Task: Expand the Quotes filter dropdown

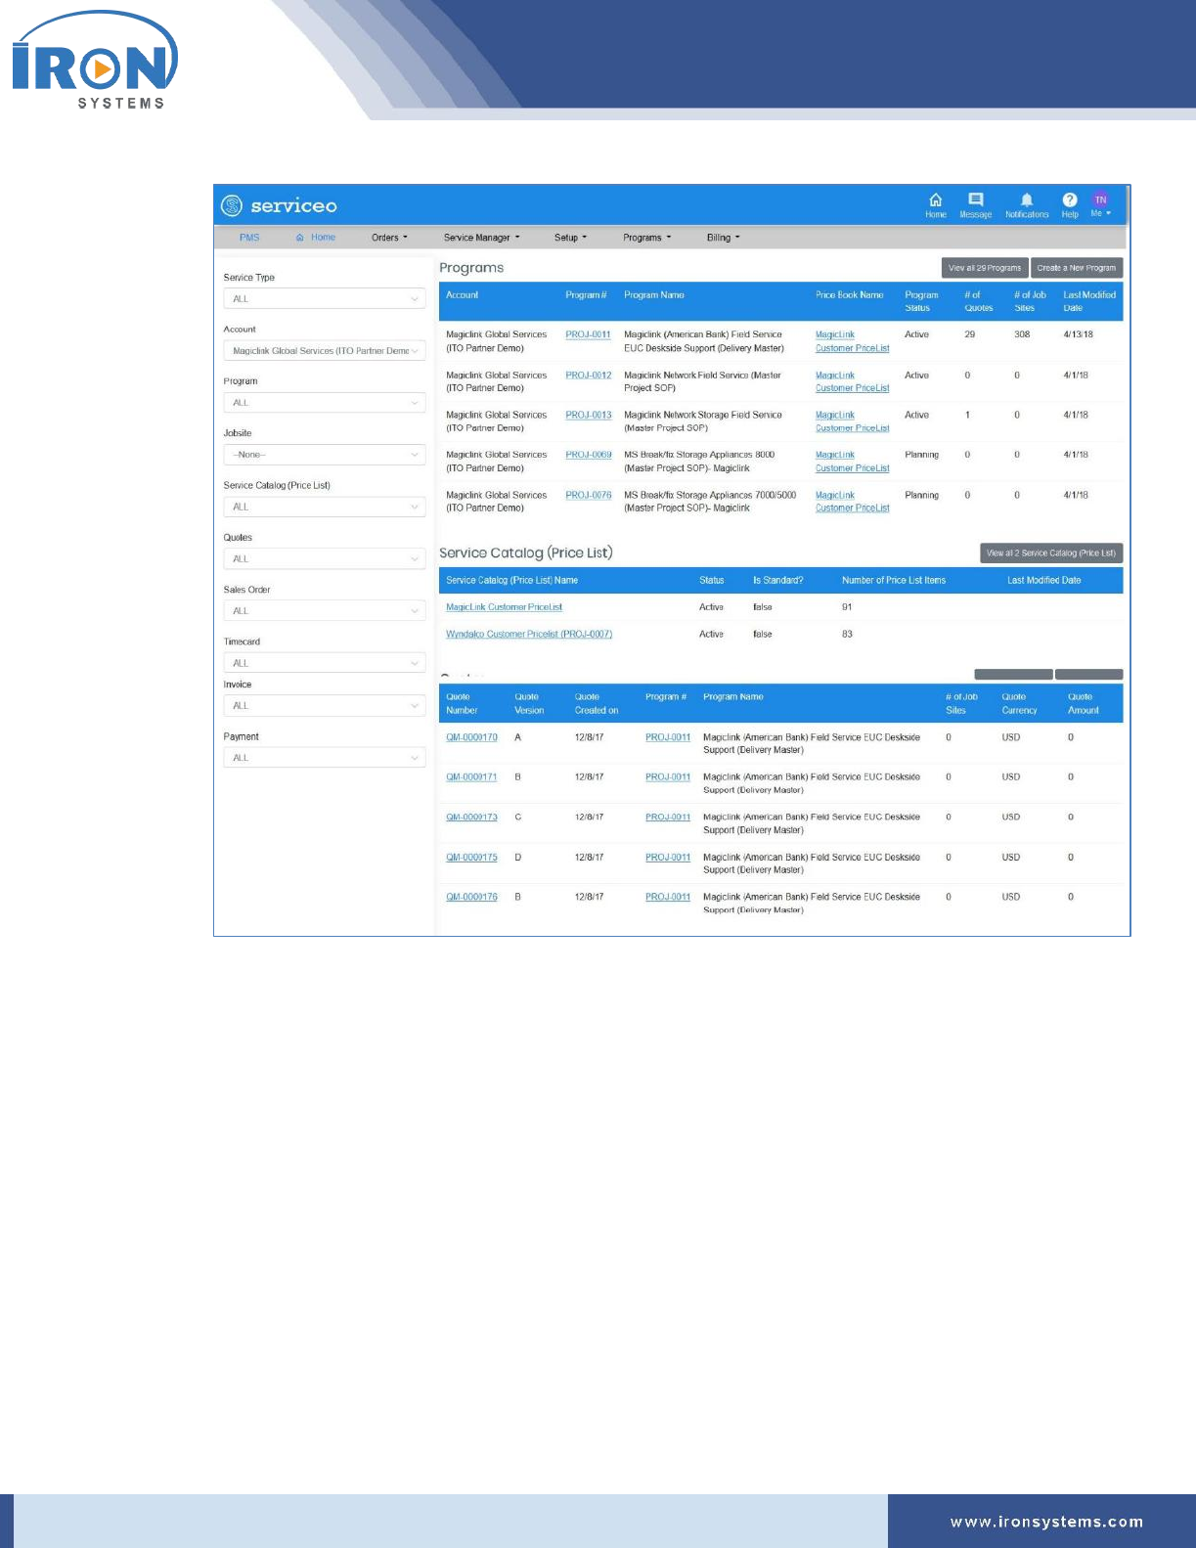Action: coord(325,558)
